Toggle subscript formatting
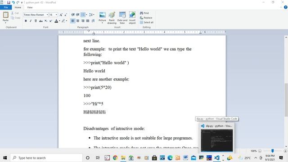The image size is (288, 162). point(46,21)
